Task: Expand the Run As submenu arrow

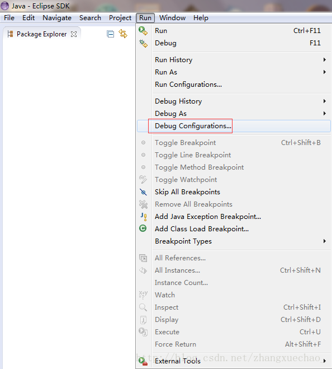Action: click(x=325, y=72)
